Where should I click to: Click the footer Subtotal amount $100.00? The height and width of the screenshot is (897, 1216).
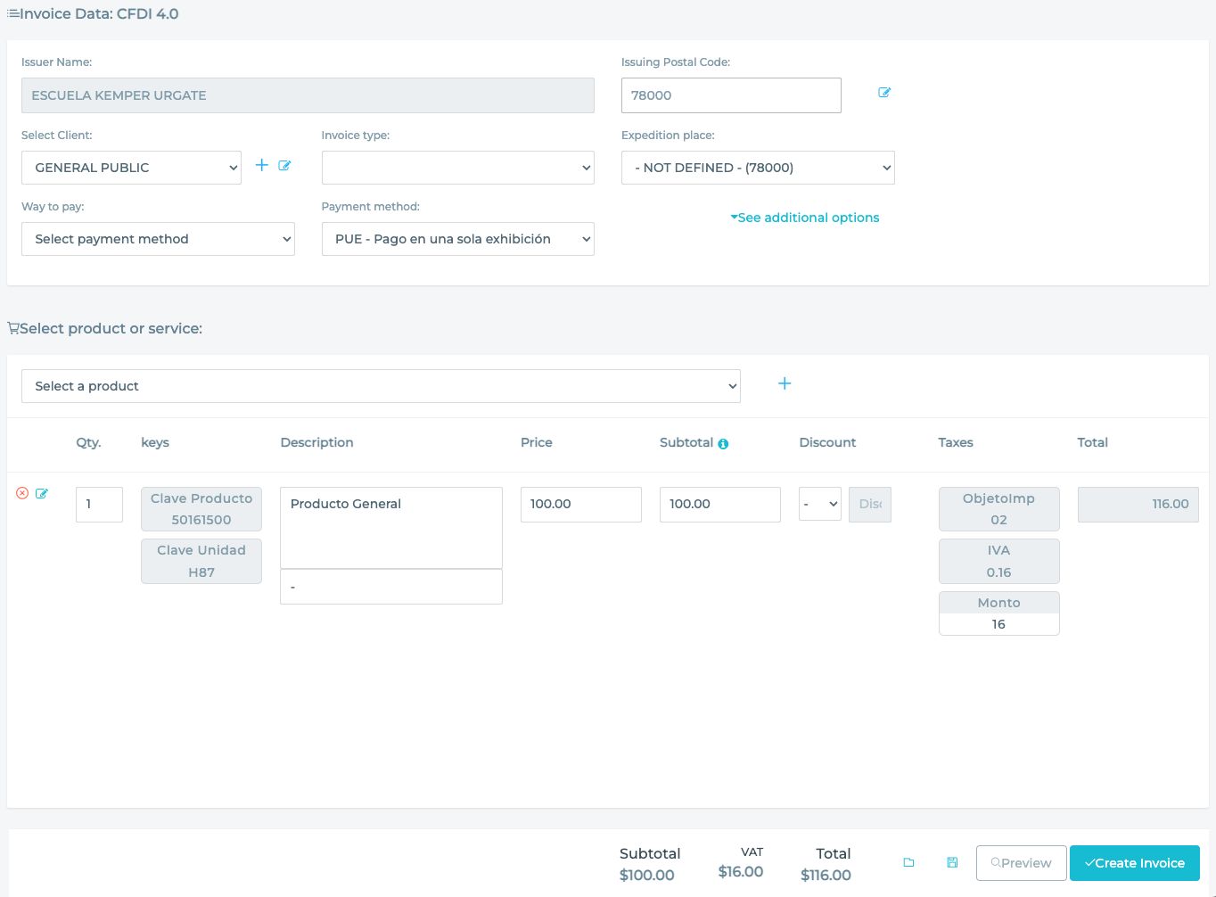tap(647, 876)
